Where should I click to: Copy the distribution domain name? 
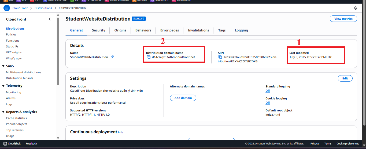[149, 57]
